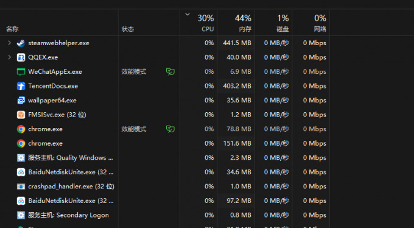Select the QQEX.exe process name
Image resolution: width=414 pixels, height=228 pixels.
(43, 57)
